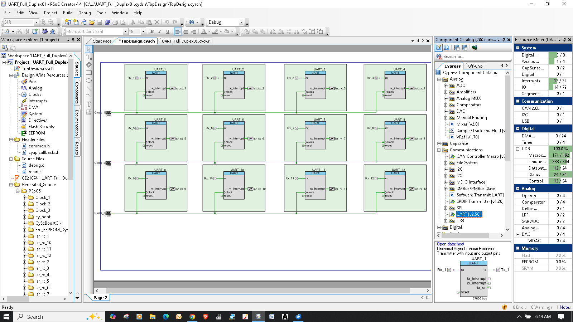Screen dimensions: 573x322
Task: Click the collapse all catalog icon
Action: point(464,48)
